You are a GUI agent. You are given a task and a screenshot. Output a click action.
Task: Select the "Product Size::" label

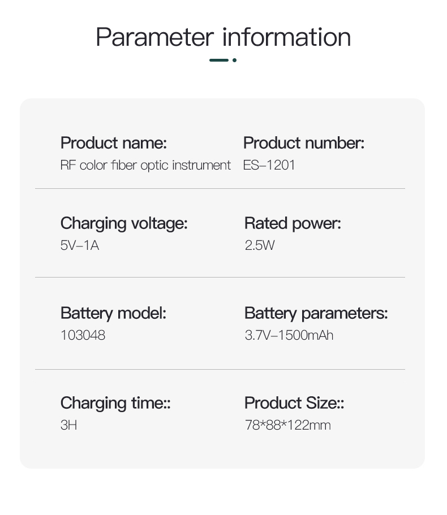tap(294, 403)
